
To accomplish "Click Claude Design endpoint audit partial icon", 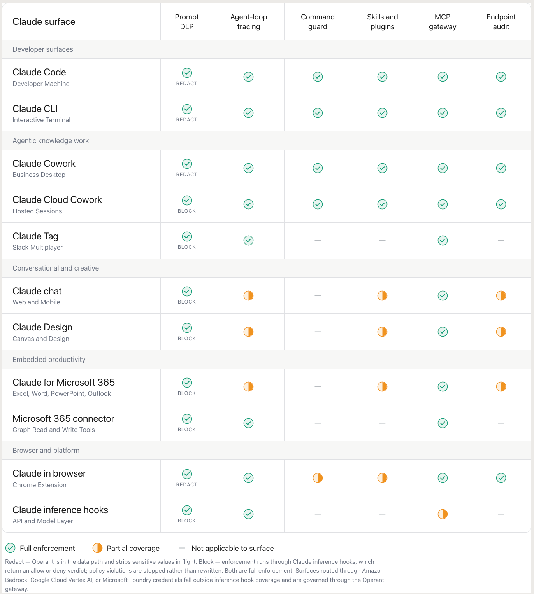I will tap(501, 332).
